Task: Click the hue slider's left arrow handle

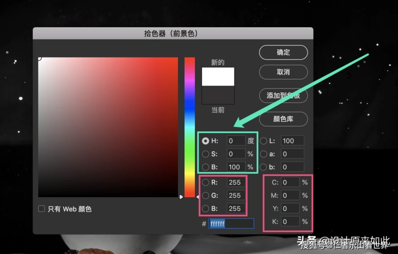Action: (x=181, y=197)
